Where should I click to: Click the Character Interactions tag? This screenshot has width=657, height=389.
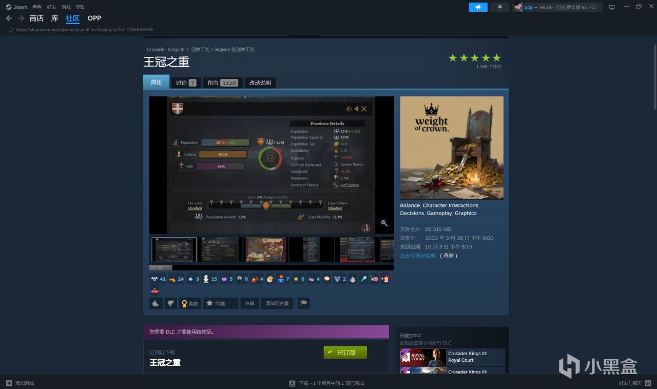[x=451, y=205]
